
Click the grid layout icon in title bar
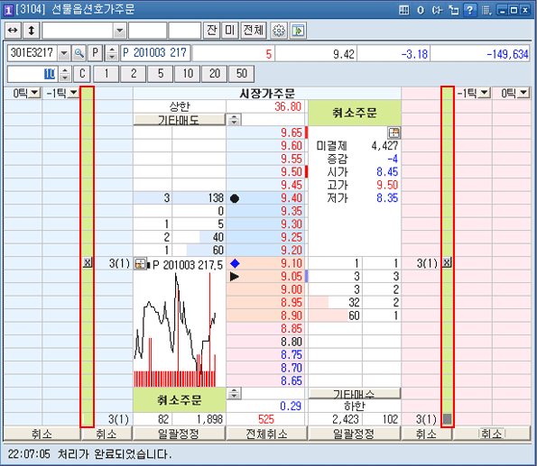(404, 10)
